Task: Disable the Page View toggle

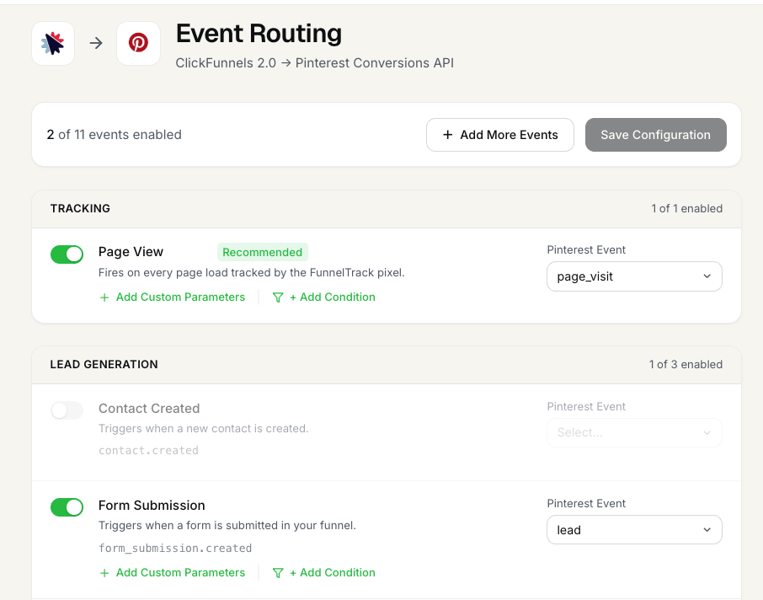Action: (x=67, y=254)
